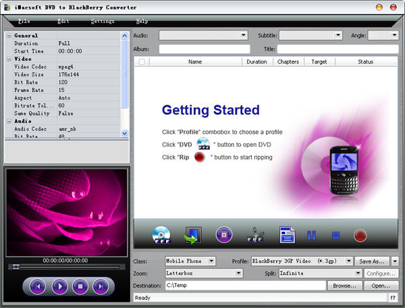Collapse the Video property group
The image size is (405, 308).
tap(9, 59)
